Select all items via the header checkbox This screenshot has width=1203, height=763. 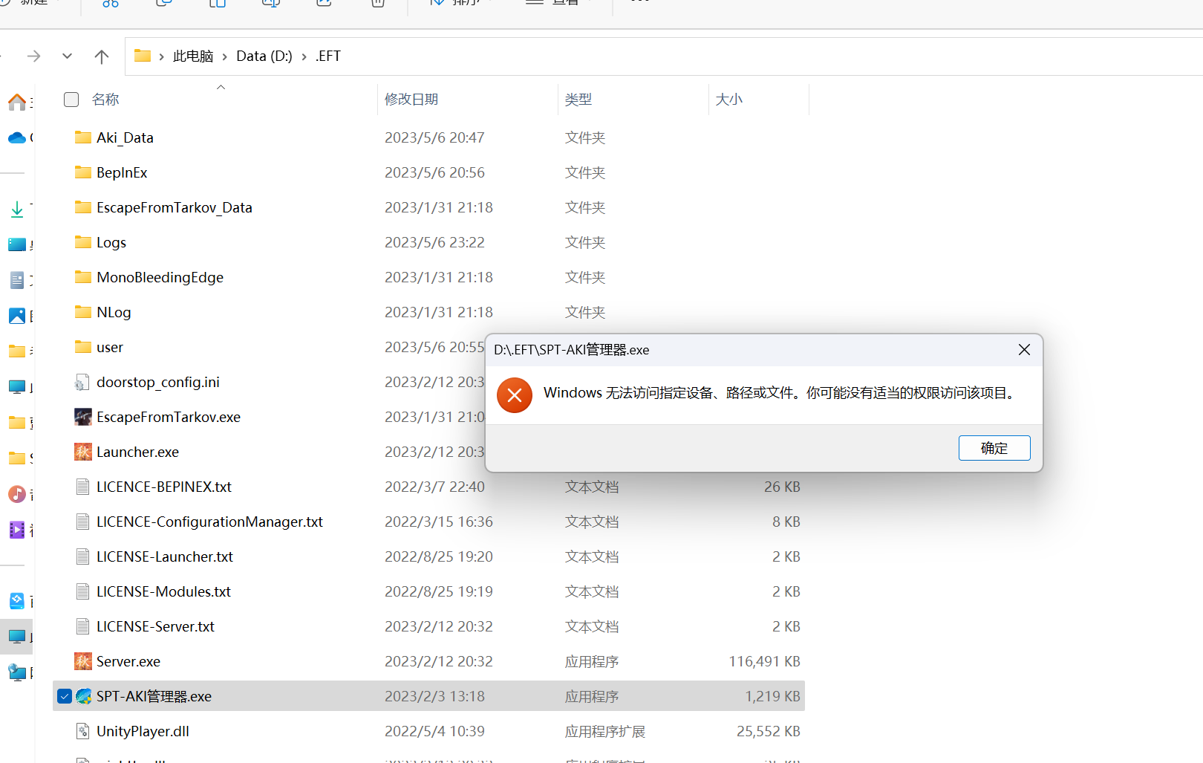click(x=71, y=99)
